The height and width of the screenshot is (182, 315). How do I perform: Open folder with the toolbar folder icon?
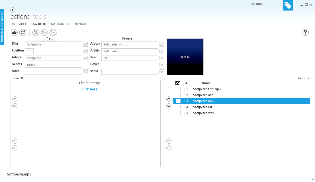(14, 32)
